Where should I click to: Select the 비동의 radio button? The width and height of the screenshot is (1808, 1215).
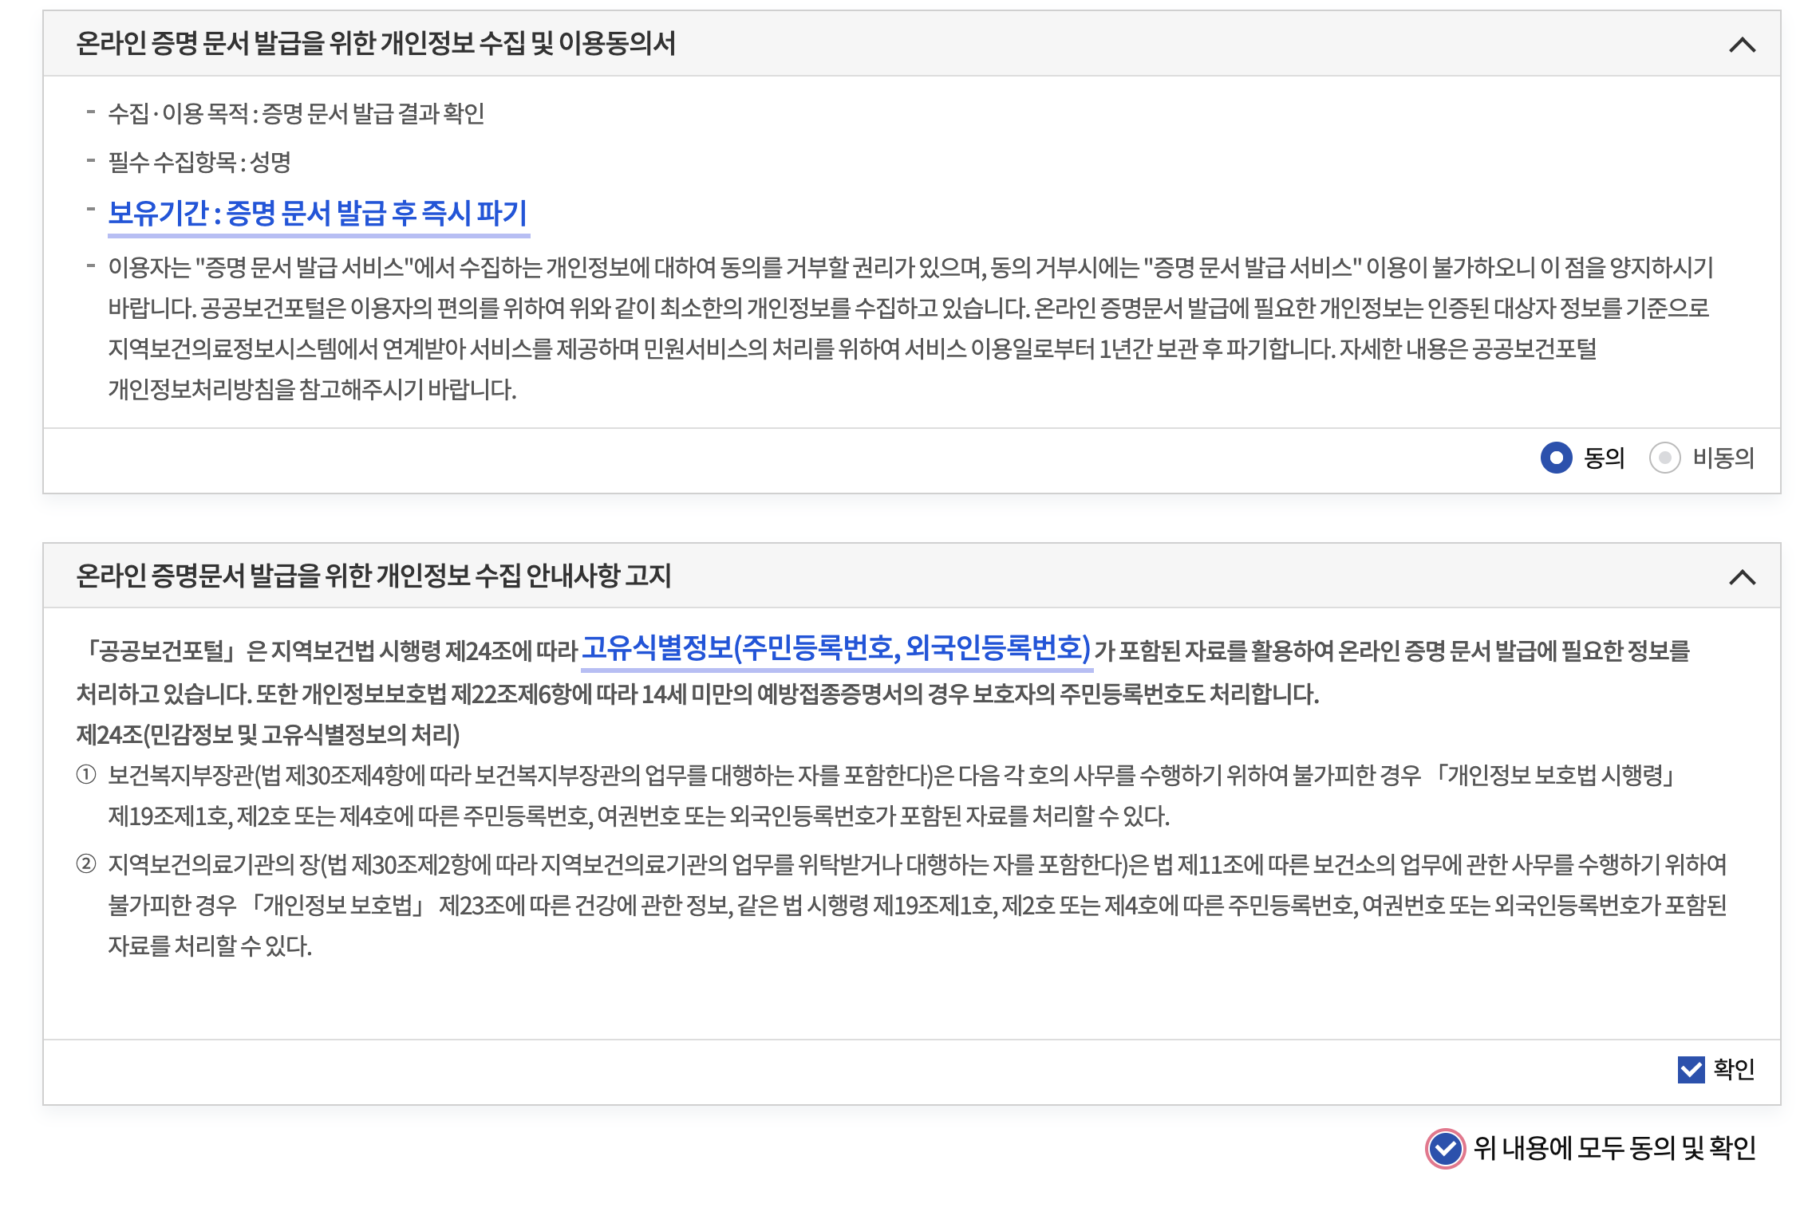(x=1664, y=458)
